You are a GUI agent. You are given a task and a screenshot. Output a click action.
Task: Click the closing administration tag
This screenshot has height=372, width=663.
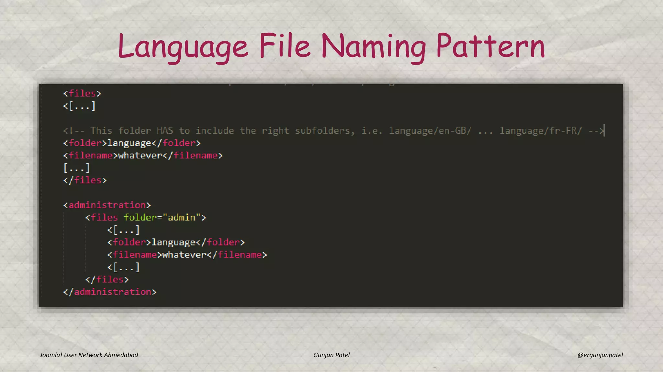point(110,292)
